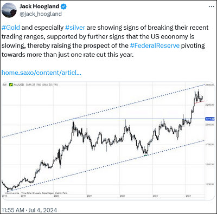The height and width of the screenshot is (214, 217).
Task: Click the 2,500.00 price axis label
Action: [210, 85]
